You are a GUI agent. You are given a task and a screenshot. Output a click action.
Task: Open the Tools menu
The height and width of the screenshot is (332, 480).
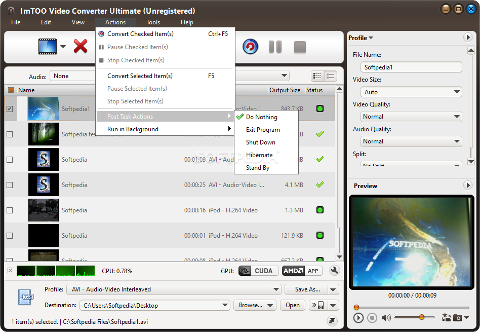coord(153,22)
